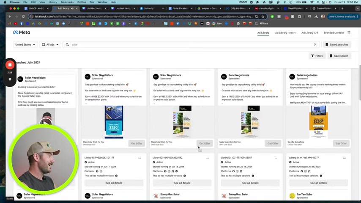Viewport: 361px width, 203px height.
Task: Open macOS Spotlight search icon
Action: click(x=318, y=2)
